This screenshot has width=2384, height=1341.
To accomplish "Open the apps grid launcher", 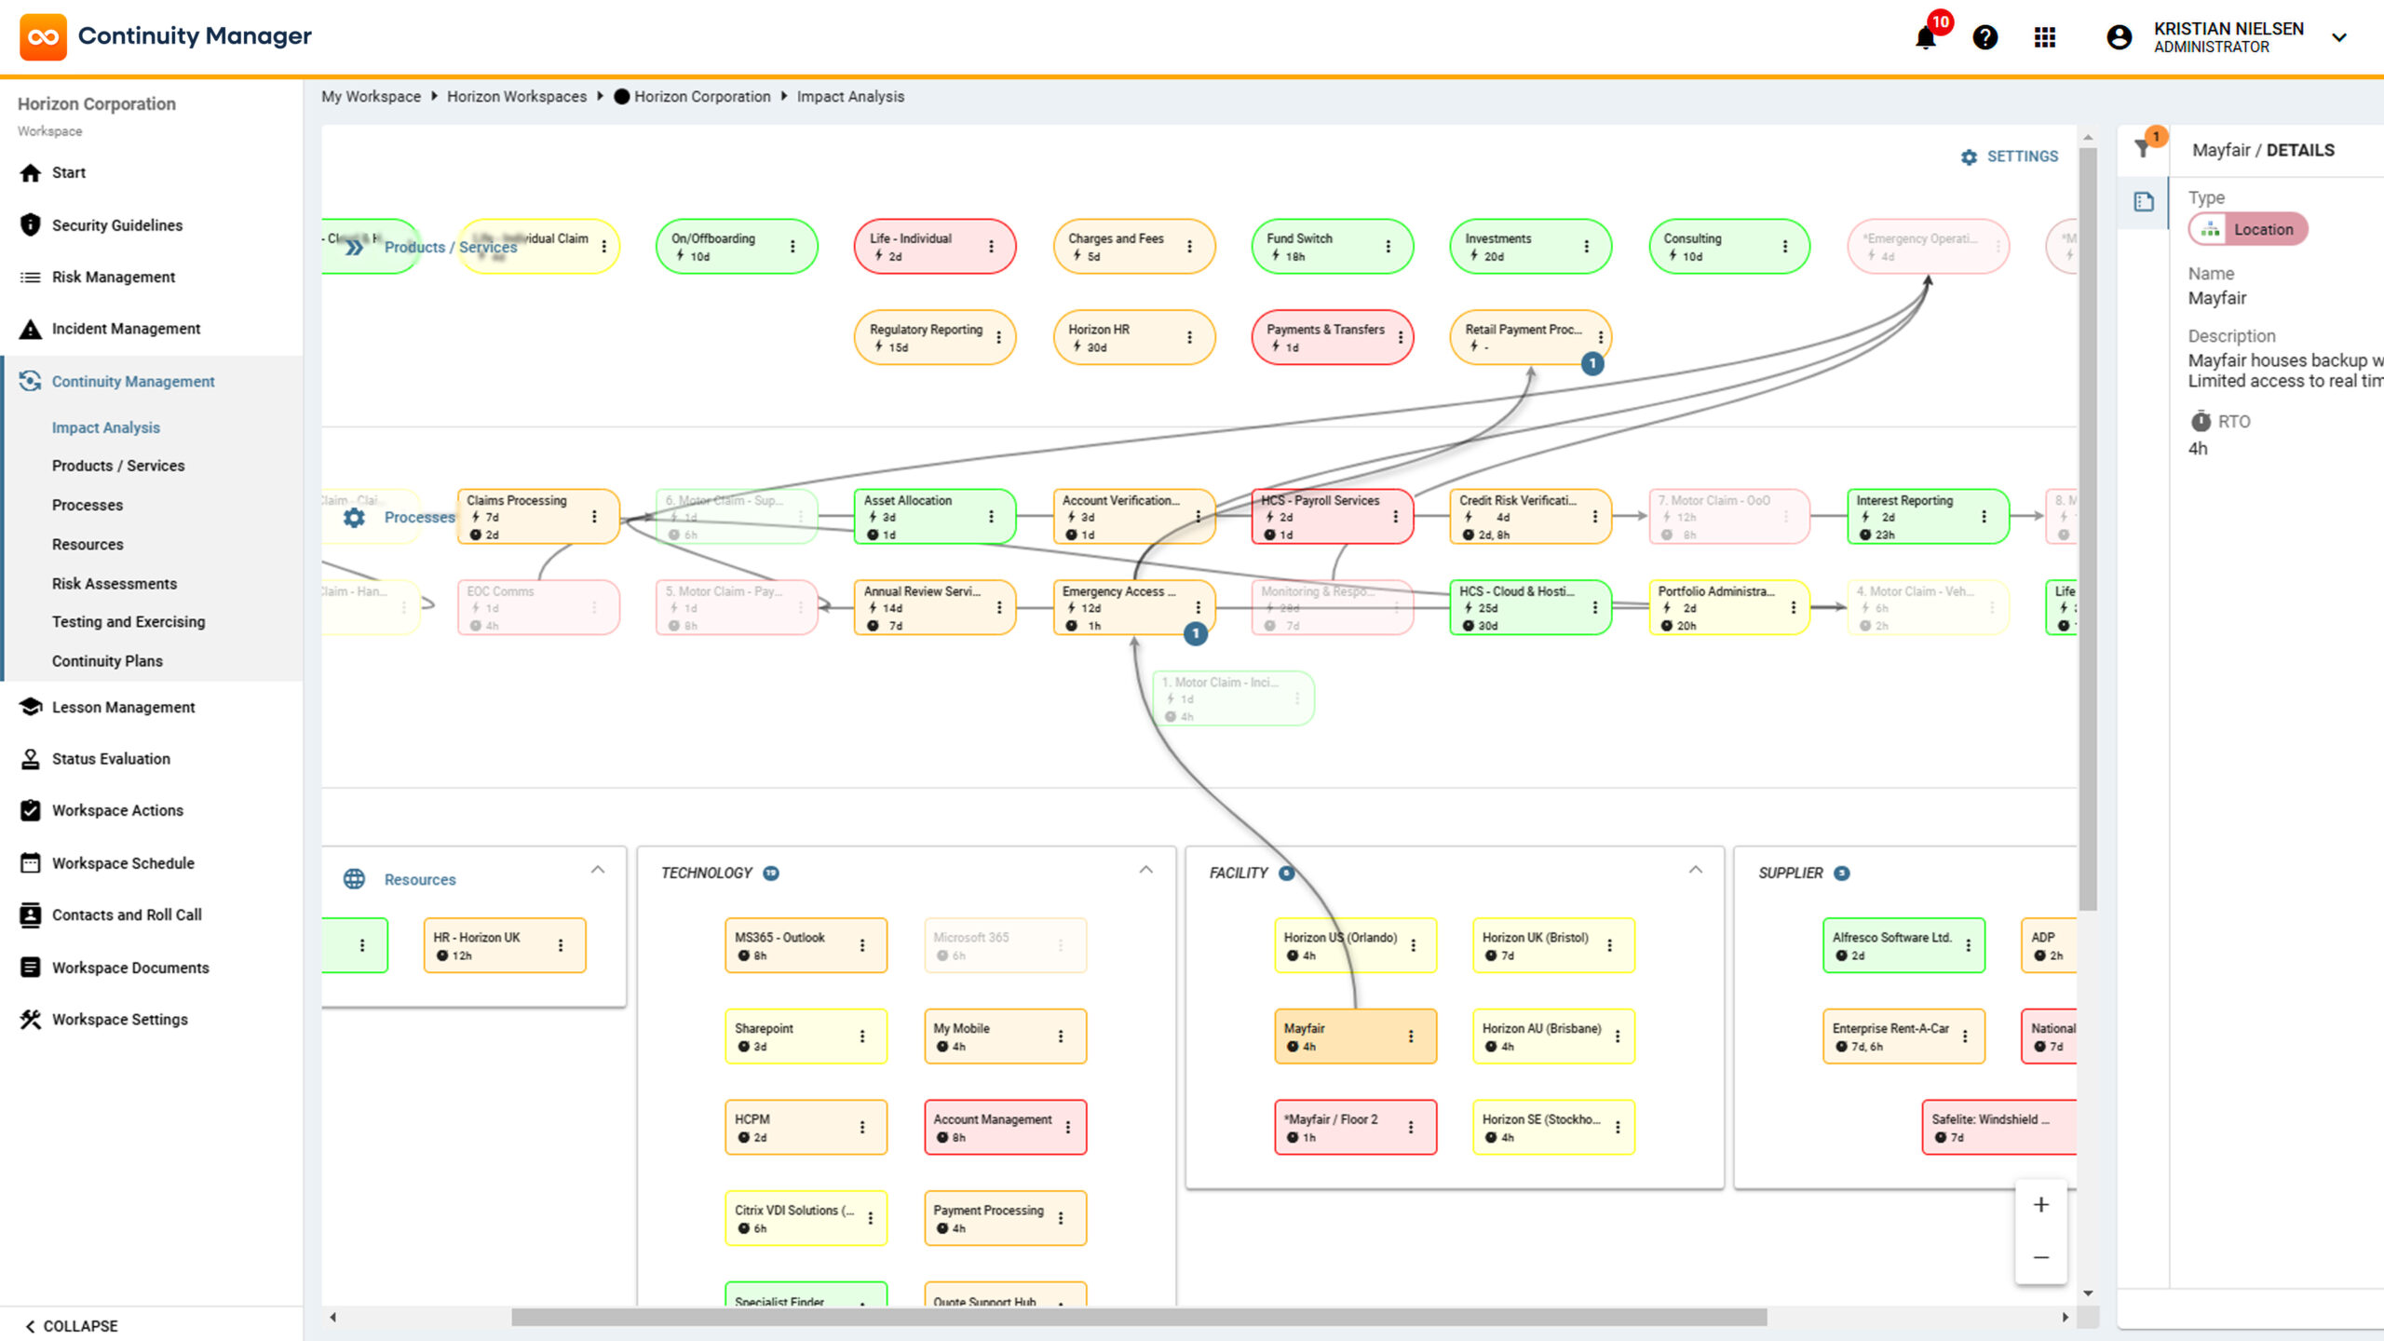I will coord(2044,37).
